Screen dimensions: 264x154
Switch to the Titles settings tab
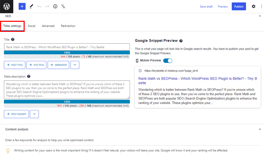pyautogui.click(x=12, y=26)
